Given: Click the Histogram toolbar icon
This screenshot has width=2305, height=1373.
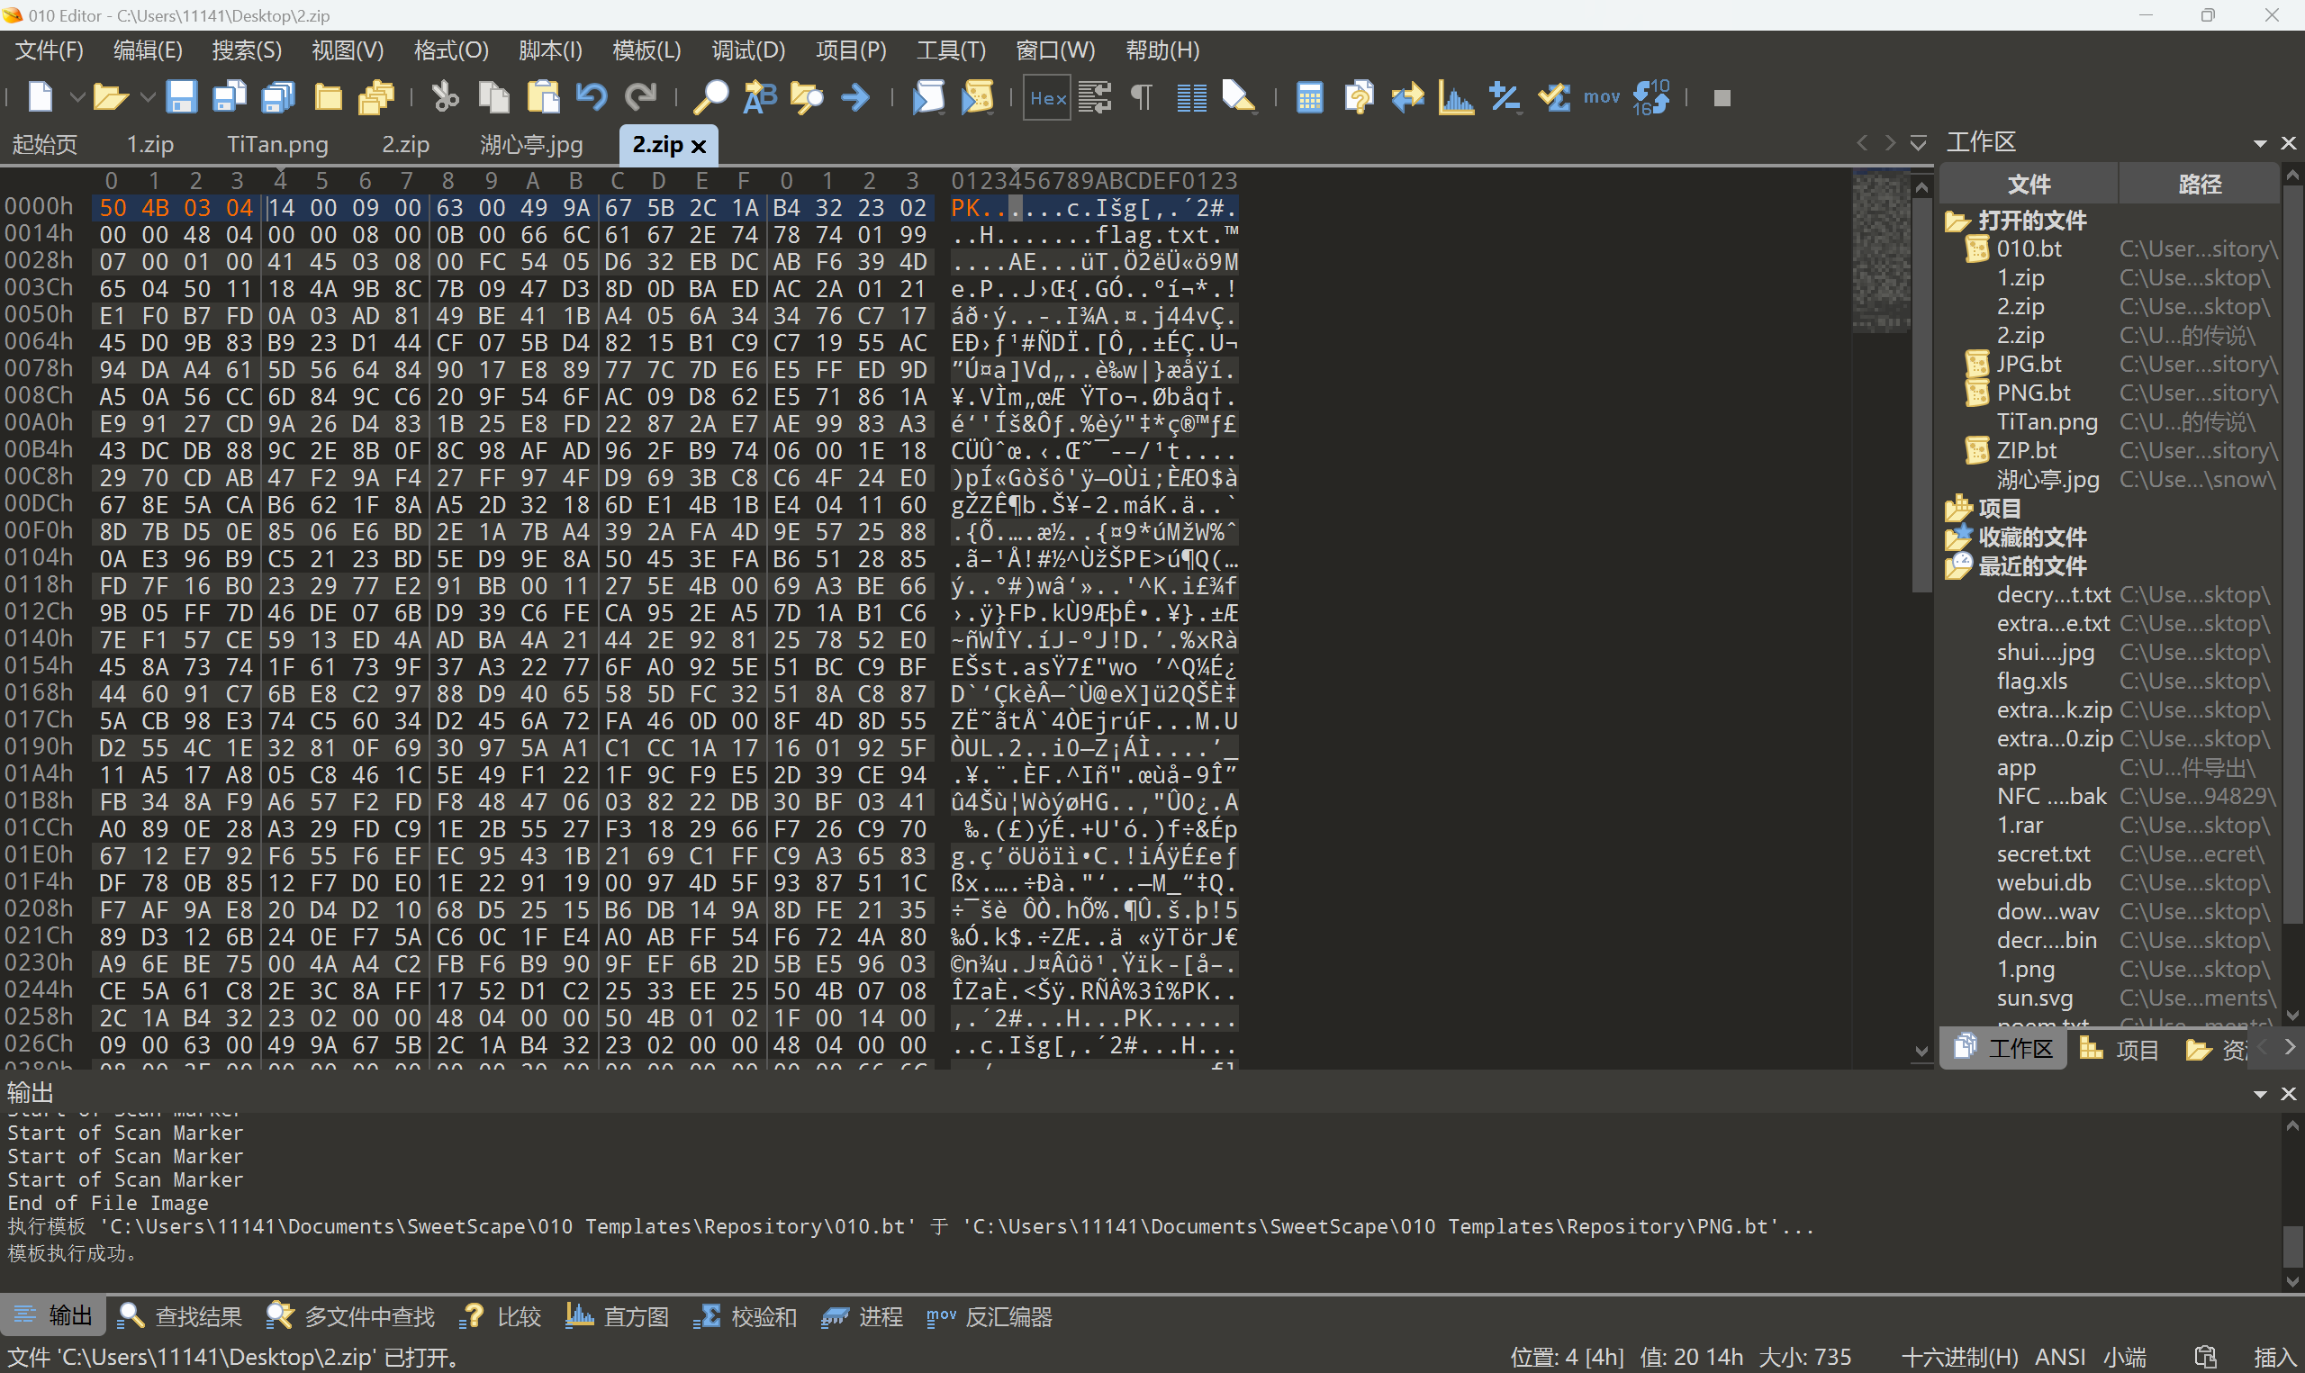Looking at the screenshot, I should point(1456,97).
